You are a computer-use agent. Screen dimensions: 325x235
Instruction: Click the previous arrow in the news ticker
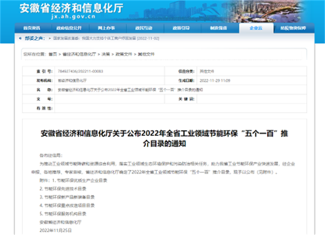click(x=21, y=38)
